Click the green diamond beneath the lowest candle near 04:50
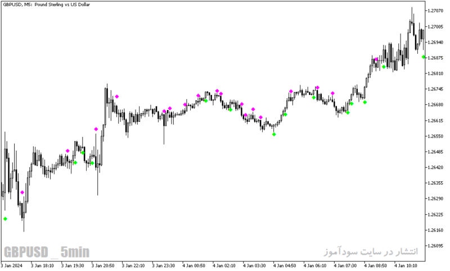Image resolution: width=450 pixels, height=271 pixels. (274, 135)
